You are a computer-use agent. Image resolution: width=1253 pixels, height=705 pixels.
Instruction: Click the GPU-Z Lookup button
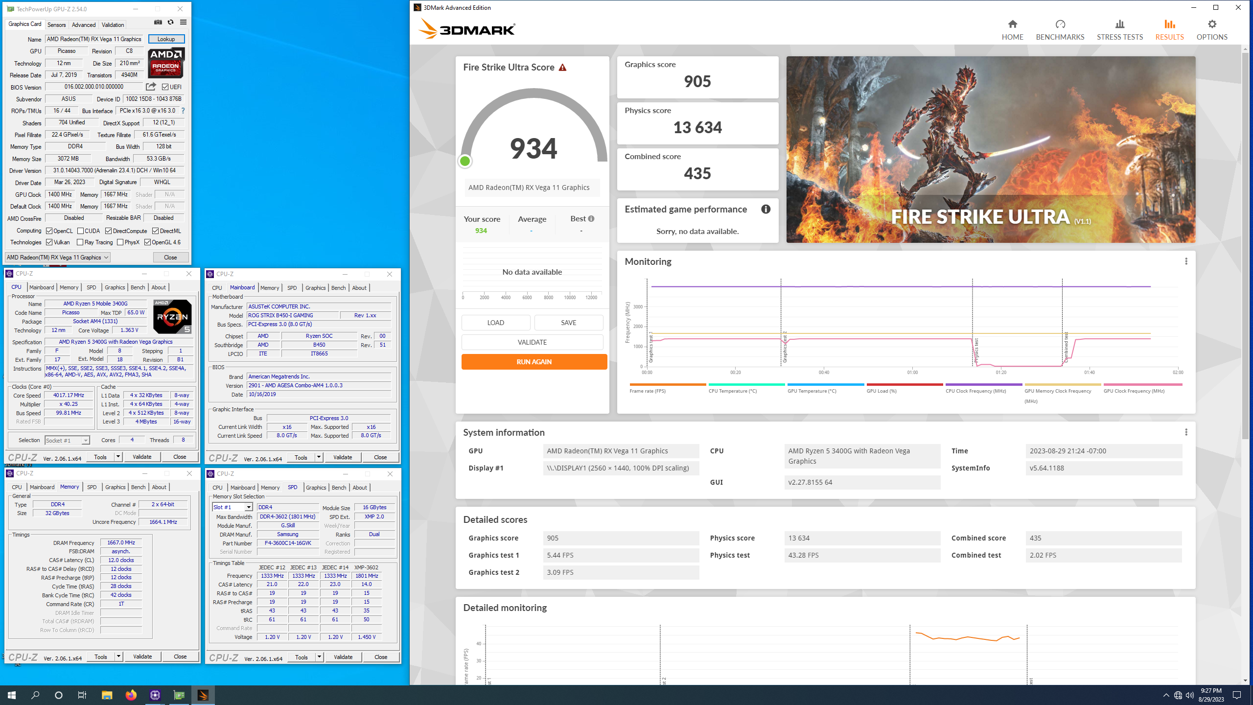166,39
